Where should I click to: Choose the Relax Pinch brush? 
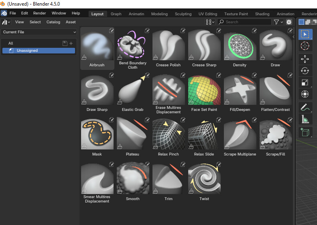pos(169,137)
